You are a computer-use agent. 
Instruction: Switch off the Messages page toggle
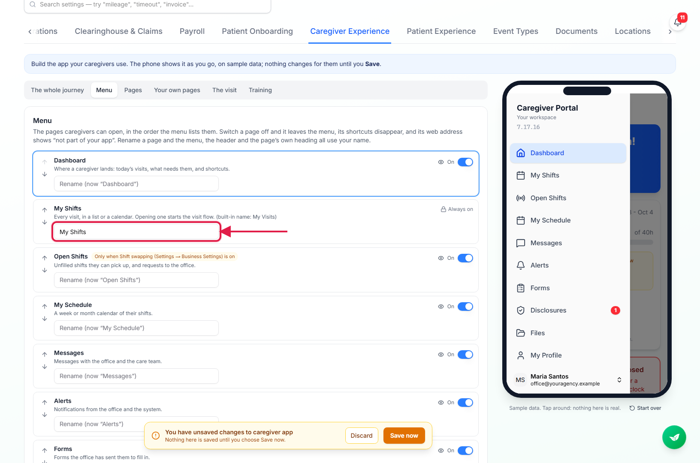(465, 355)
